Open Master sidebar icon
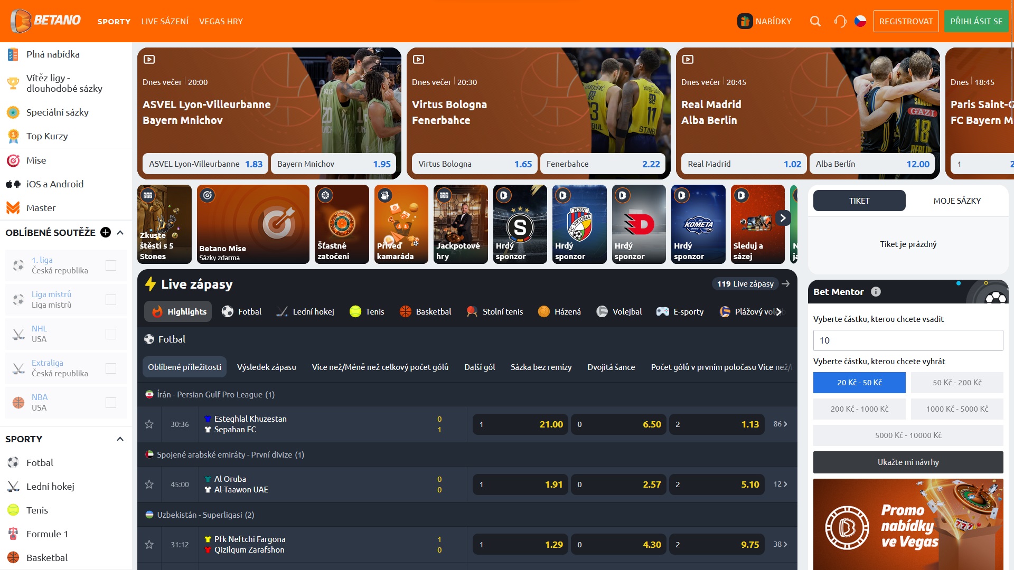Viewport: 1014px width, 570px height. pyautogui.click(x=13, y=208)
